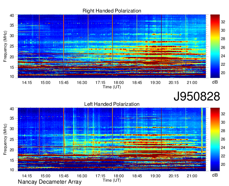Click the 'Right Handed Polarization' plot title
Image resolution: width=229 pixels, height=186 pixels.
coord(112,11)
